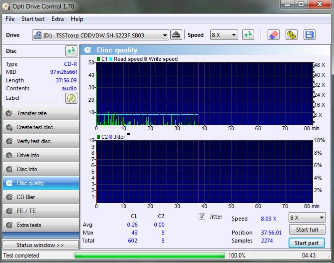Open the File menu
The width and height of the screenshot is (334, 263).
[x=10, y=19]
